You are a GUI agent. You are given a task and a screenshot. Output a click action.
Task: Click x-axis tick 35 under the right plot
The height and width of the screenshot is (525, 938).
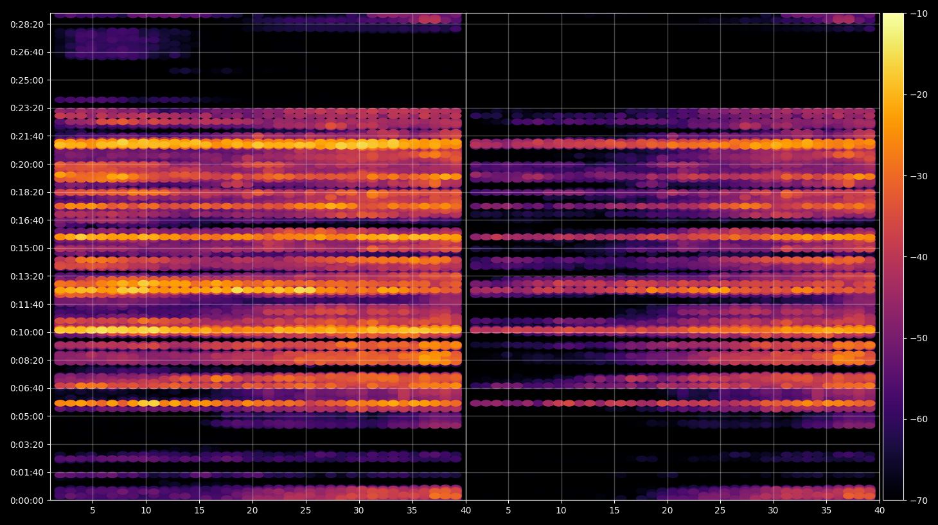[x=826, y=511]
